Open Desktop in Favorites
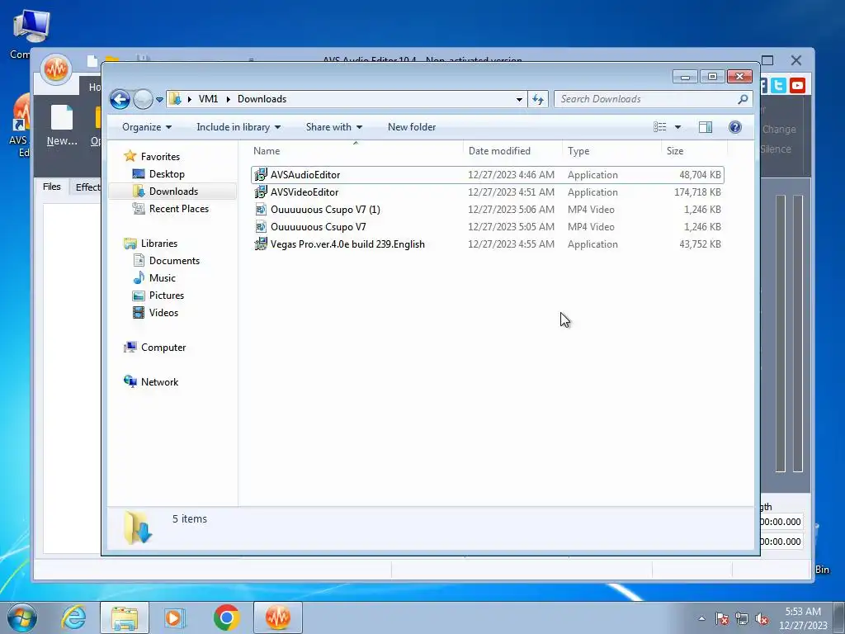Viewport: 845px width, 634px height. point(167,173)
